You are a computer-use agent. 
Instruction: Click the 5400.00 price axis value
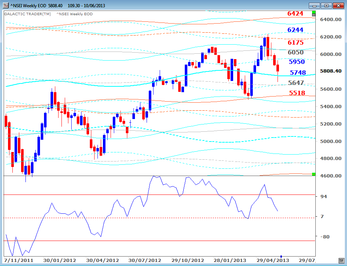331,107
